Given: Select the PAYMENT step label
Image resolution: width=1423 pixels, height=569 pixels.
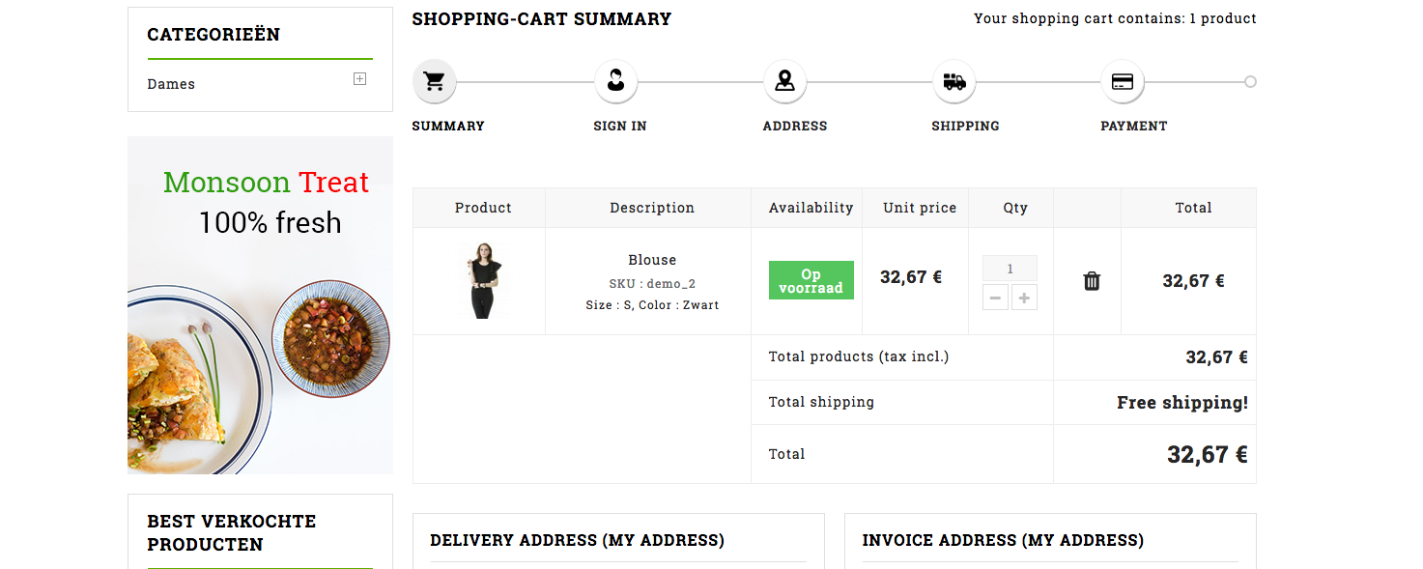Looking at the screenshot, I should click(x=1134, y=126).
